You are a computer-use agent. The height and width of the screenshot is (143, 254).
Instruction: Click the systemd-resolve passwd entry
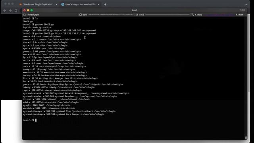tap(70, 96)
